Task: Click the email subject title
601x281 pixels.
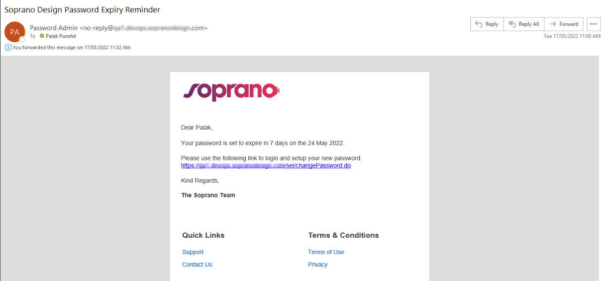Action: [82, 10]
